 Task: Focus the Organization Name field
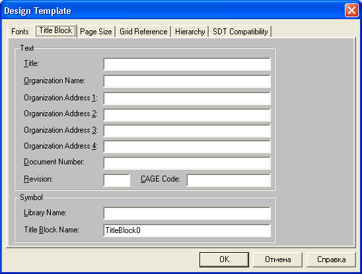tap(187, 81)
